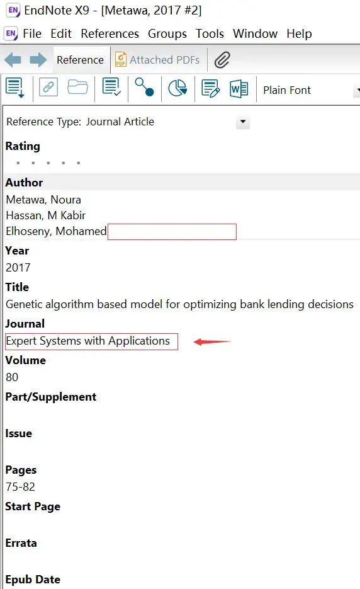
Task: Click the first toolbar list download icon
Action: (15, 88)
